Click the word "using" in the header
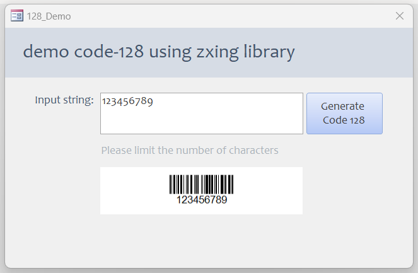The image size is (418, 273). click(170, 52)
